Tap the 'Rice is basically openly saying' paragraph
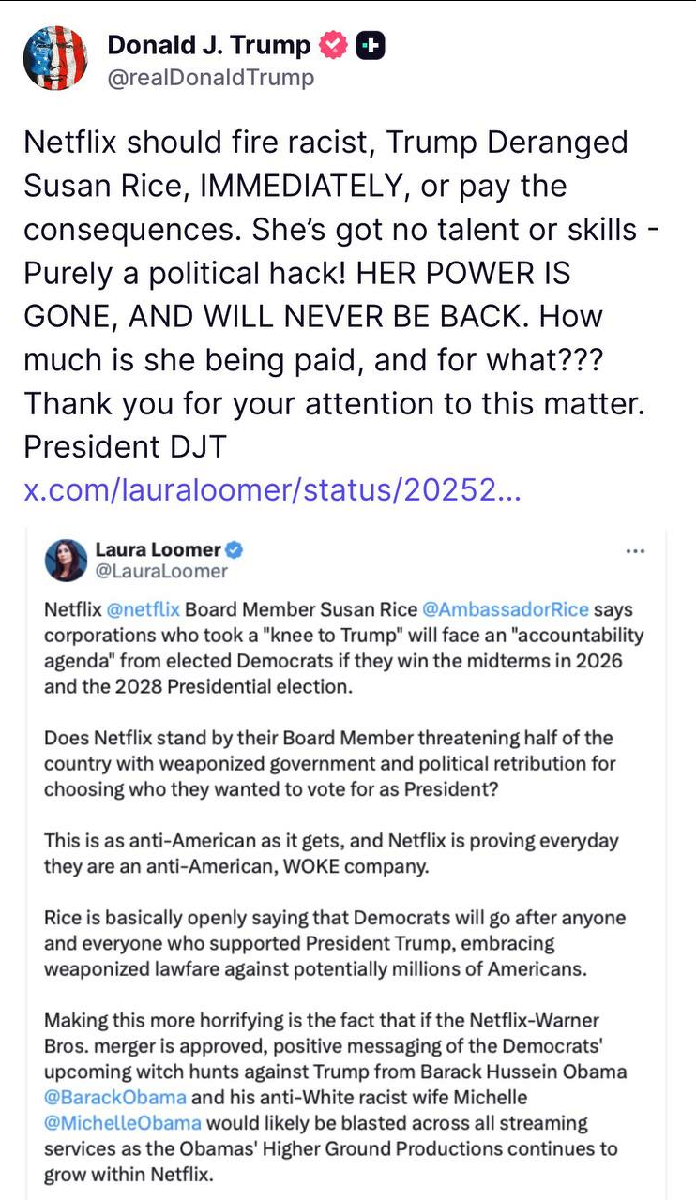The height and width of the screenshot is (1200, 696). (x=334, y=943)
